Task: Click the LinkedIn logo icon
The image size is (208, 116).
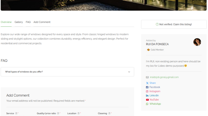Action: tap(147, 95)
